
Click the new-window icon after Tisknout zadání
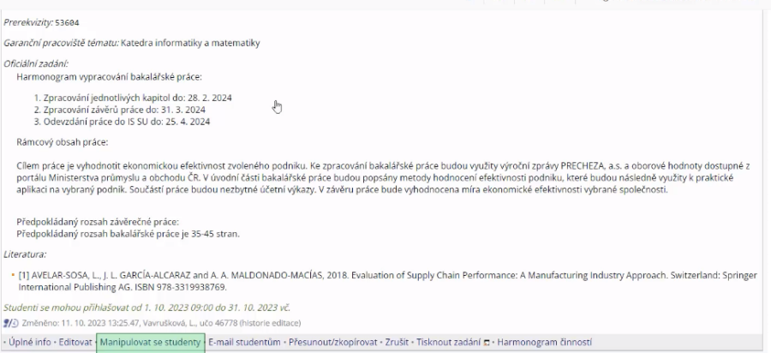click(x=487, y=343)
